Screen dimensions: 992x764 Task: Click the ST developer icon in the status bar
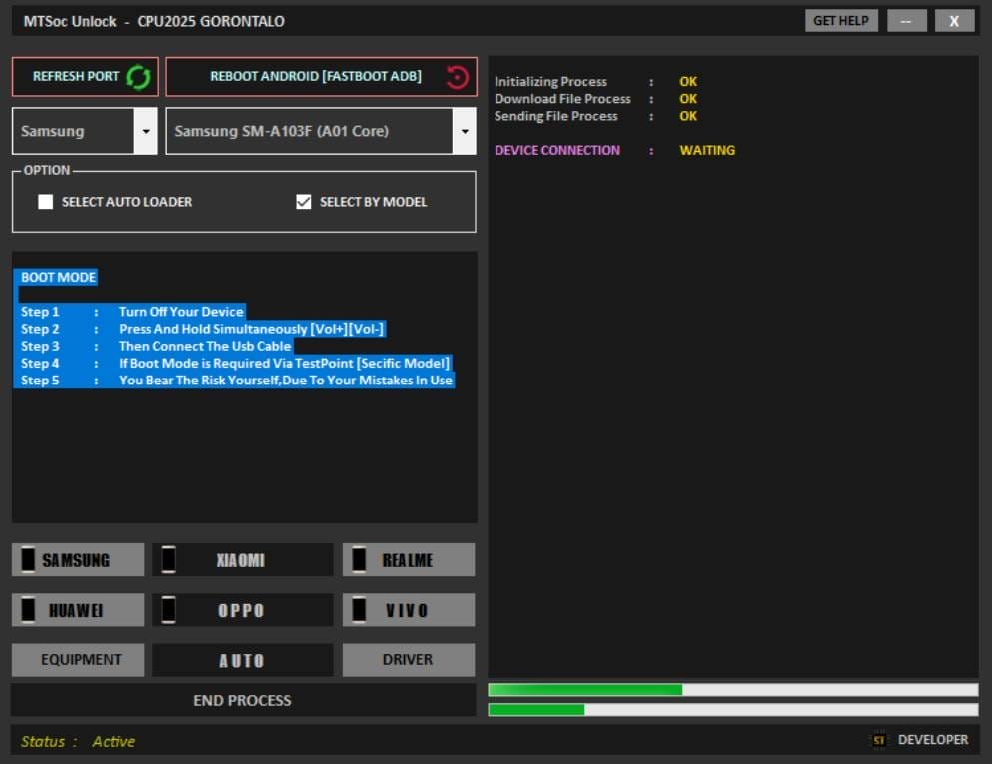(879, 740)
